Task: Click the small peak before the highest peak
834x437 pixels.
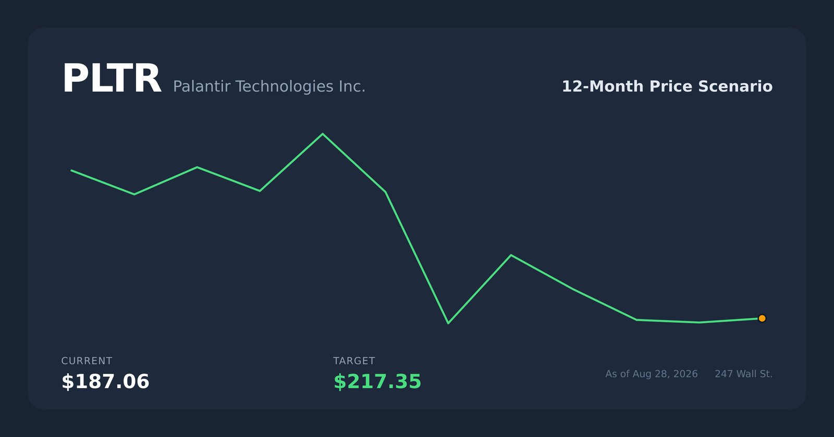Action: pyautogui.click(x=197, y=168)
